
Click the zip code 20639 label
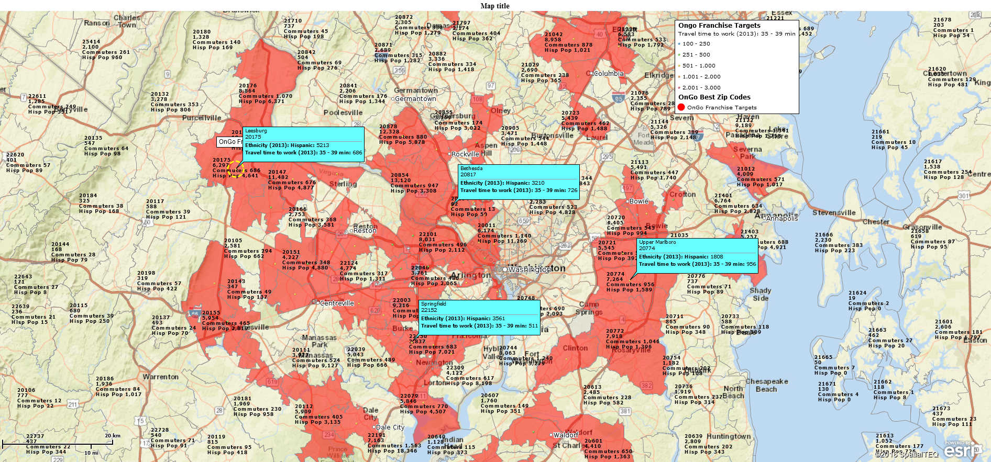point(693,436)
